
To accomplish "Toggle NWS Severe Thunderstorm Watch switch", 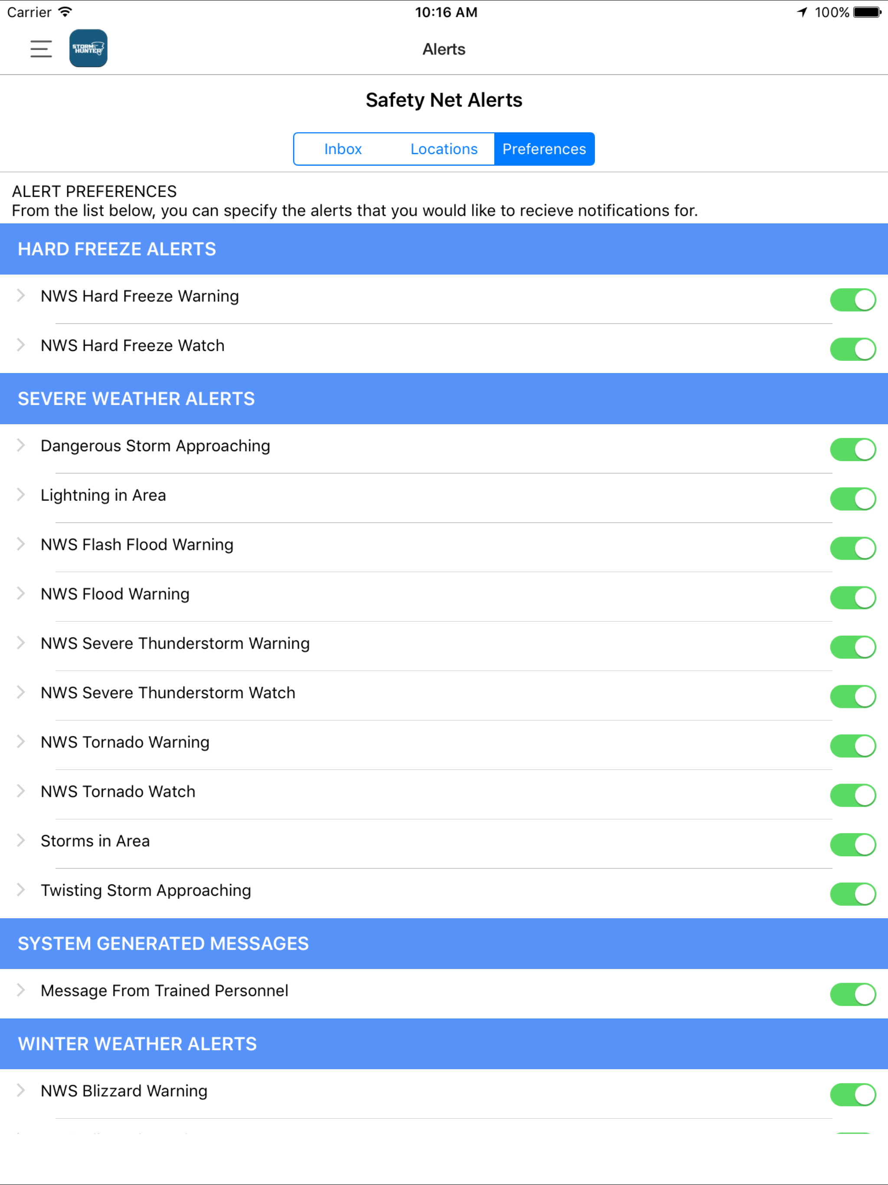I will pos(852,696).
